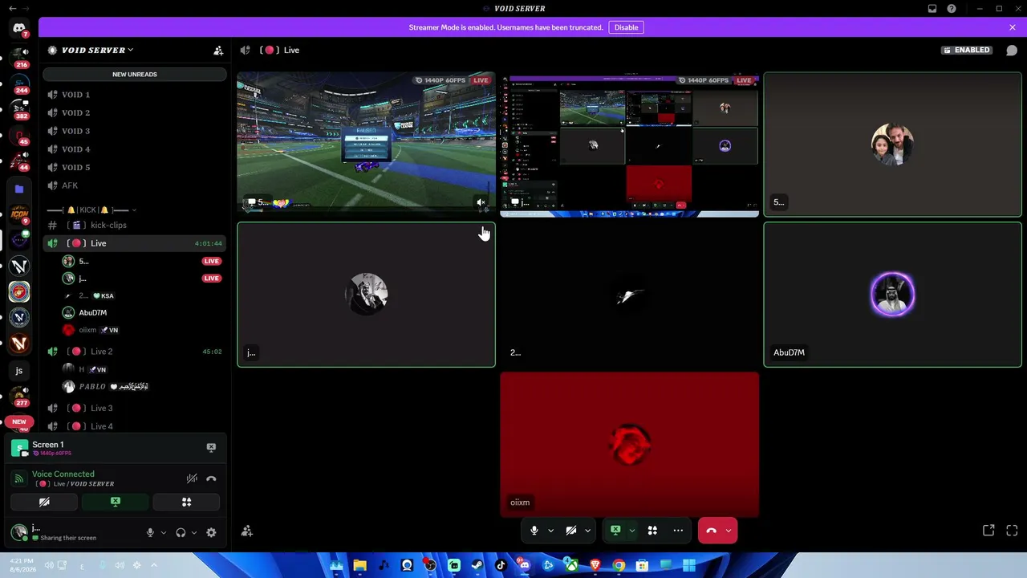
Task: Open microphone options arrow in call bar
Action: point(550,531)
